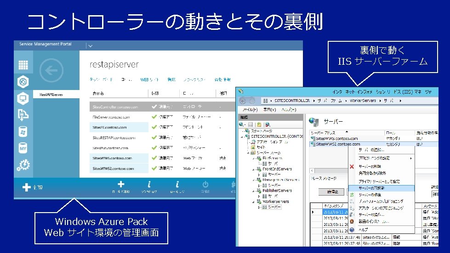Click the power icon in portal bottom bar

[x=205, y=185]
